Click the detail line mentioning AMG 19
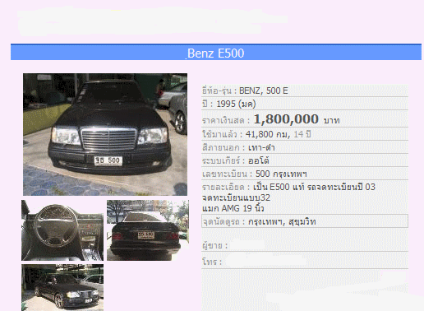 [x=233, y=208]
